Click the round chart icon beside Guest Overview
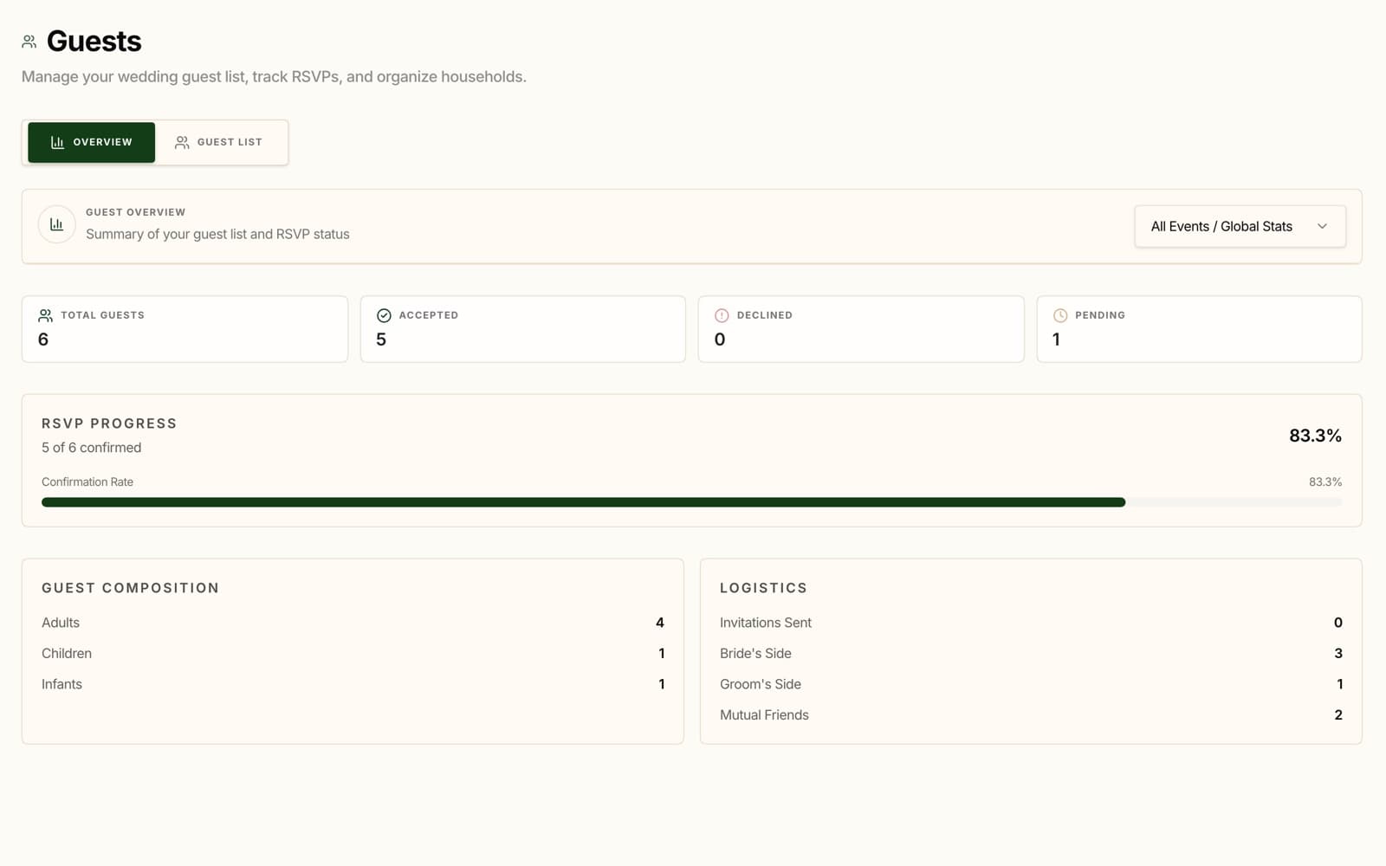The image size is (1386, 866). (x=56, y=224)
